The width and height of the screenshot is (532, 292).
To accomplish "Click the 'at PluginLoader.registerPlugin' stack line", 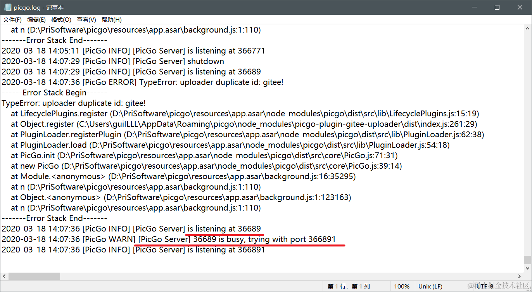I will click(x=247, y=135).
